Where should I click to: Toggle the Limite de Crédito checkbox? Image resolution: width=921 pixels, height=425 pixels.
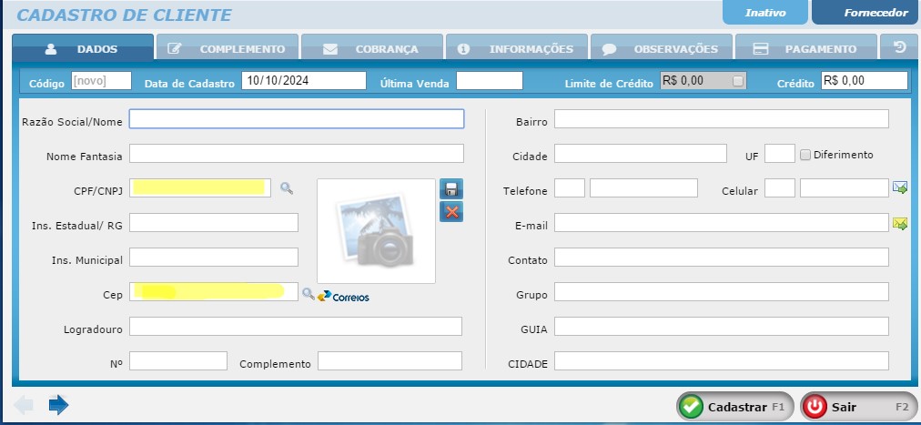tap(738, 81)
